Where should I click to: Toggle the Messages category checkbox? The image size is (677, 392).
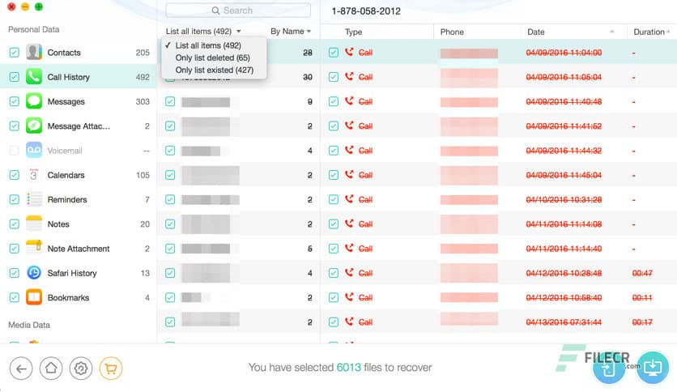14,102
